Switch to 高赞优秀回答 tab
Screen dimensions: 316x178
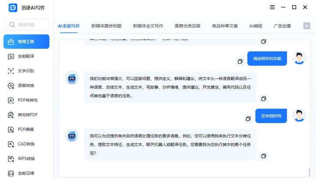click(x=187, y=26)
